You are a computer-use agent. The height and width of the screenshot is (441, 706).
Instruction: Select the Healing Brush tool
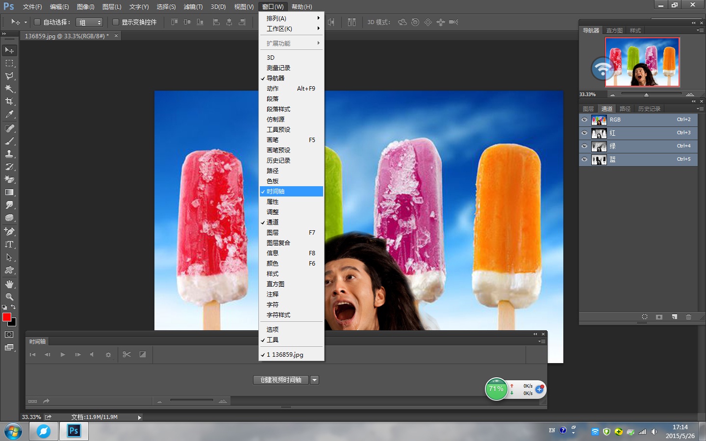pos(9,128)
